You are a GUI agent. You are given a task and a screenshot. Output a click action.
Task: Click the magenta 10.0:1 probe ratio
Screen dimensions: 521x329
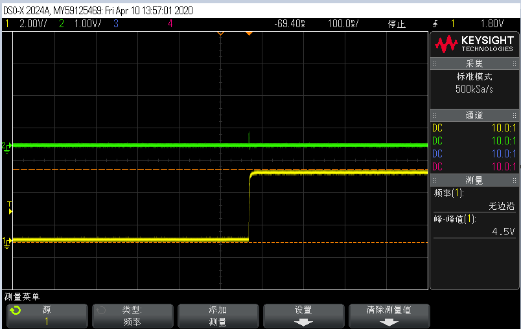(504, 166)
